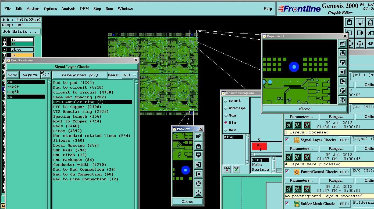Toggle the Signal Layer Checks checkbox

pyautogui.click(x=287, y=139)
